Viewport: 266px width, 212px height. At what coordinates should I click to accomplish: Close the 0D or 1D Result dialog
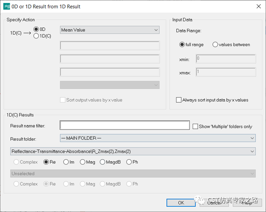point(258,6)
